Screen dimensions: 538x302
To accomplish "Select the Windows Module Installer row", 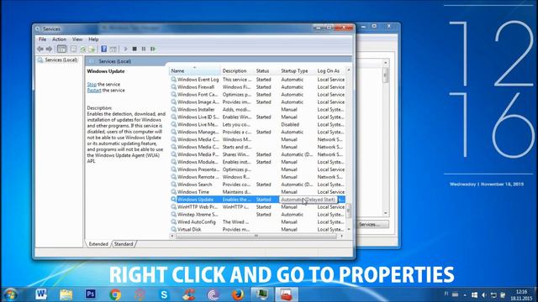I will (x=257, y=162).
